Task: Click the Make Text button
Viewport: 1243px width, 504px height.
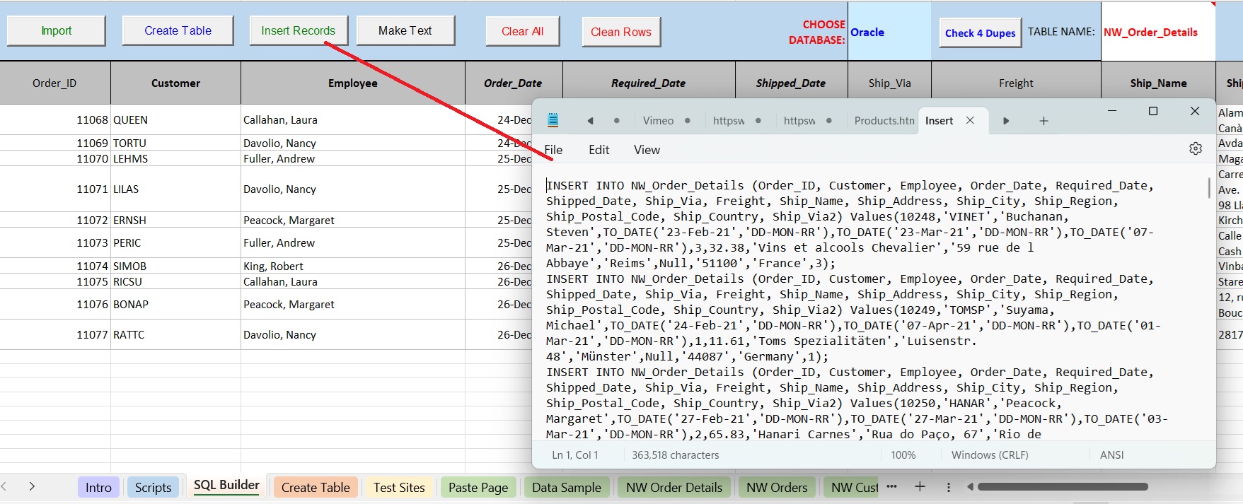Action: tap(405, 30)
